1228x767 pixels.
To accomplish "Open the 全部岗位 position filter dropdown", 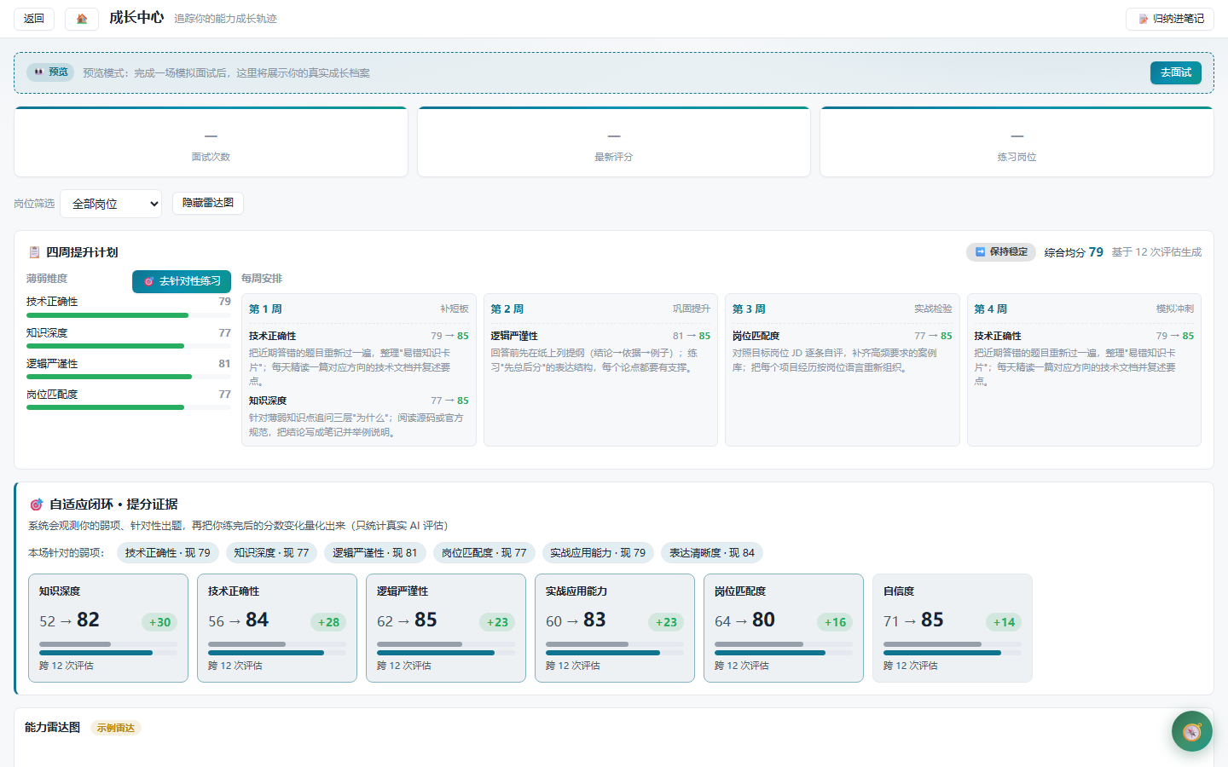I will 111,204.
